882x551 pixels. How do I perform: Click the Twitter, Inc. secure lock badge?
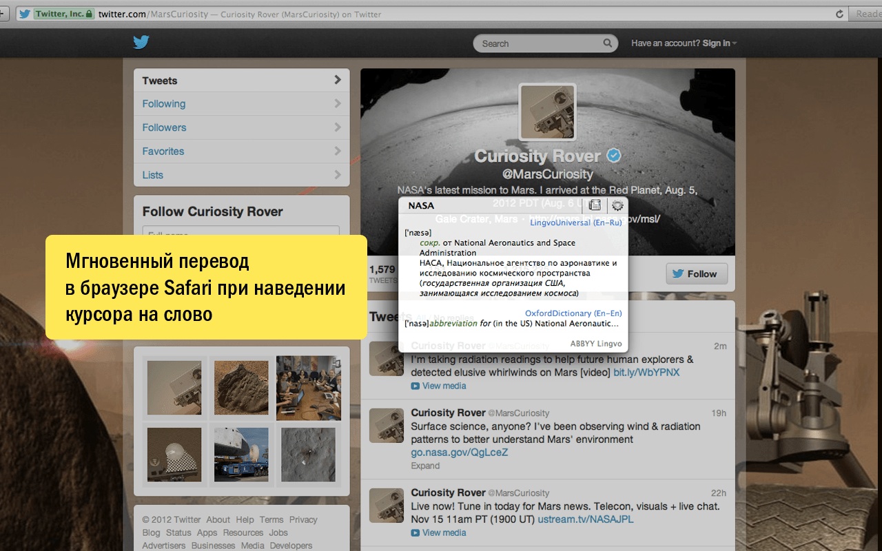pos(63,14)
